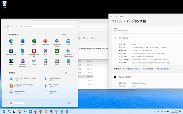This screenshot has height=114, width=183.
Task: Open the Clock (クロック) app
Action: tap(57, 62)
